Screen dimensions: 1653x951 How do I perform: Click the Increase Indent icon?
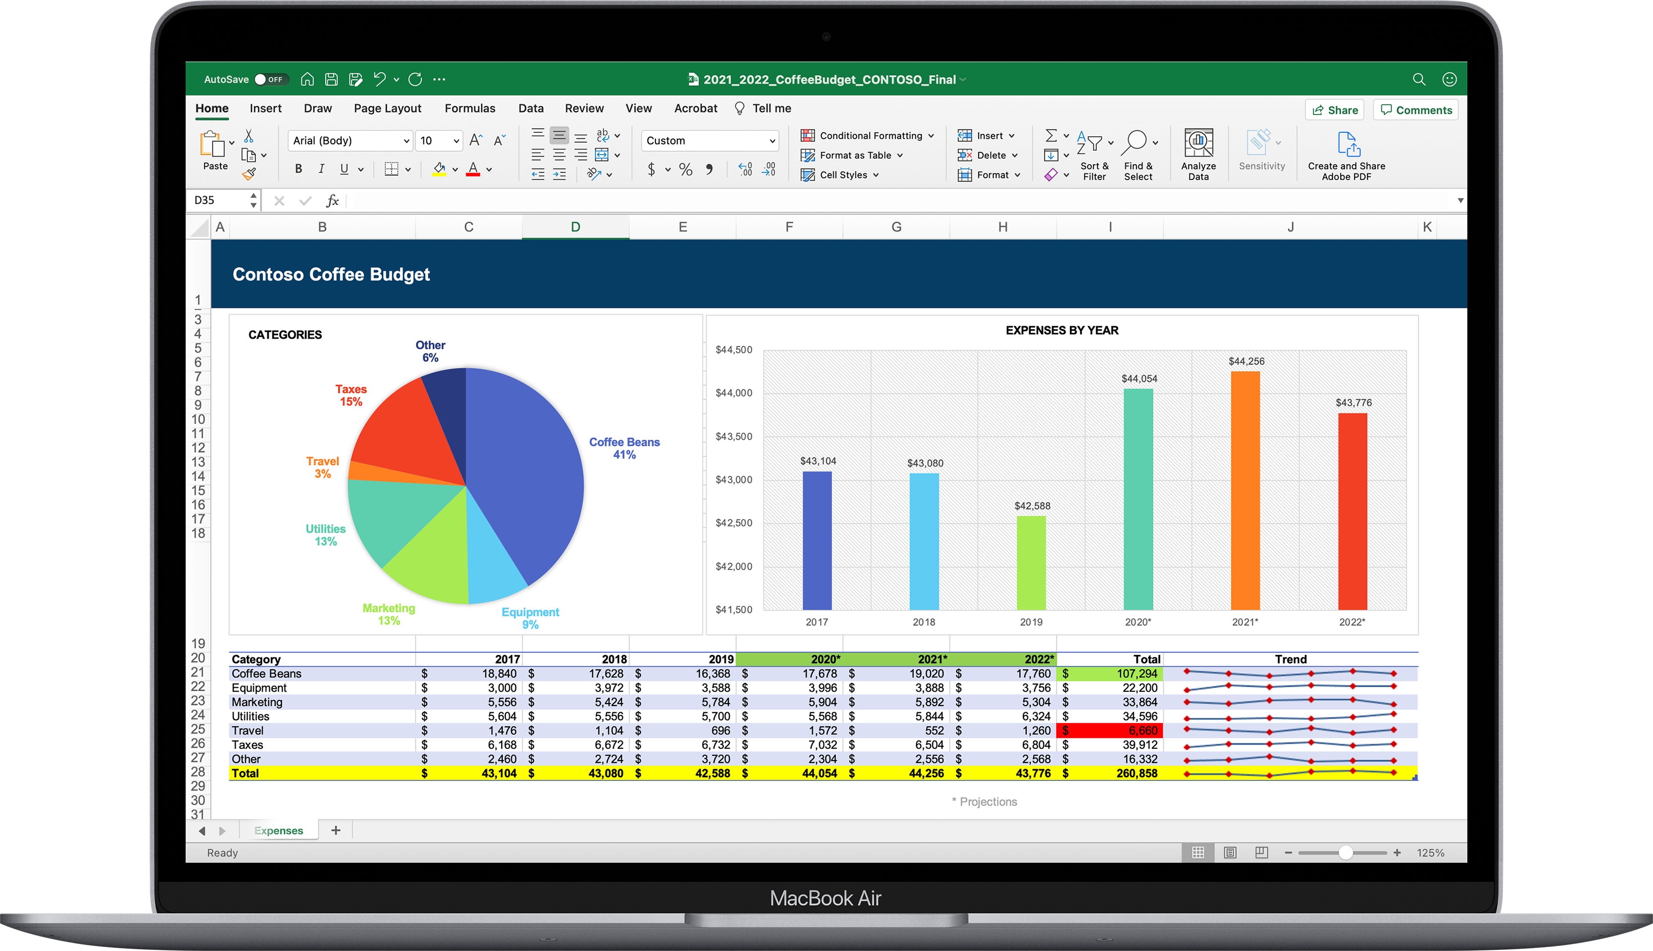click(x=559, y=175)
